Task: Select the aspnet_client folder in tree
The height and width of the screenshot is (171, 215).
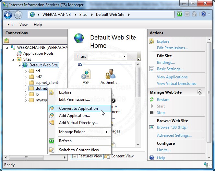Action: [47, 83]
